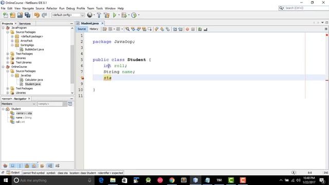Expand the ArrayPack package node

(x=12, y=41)
